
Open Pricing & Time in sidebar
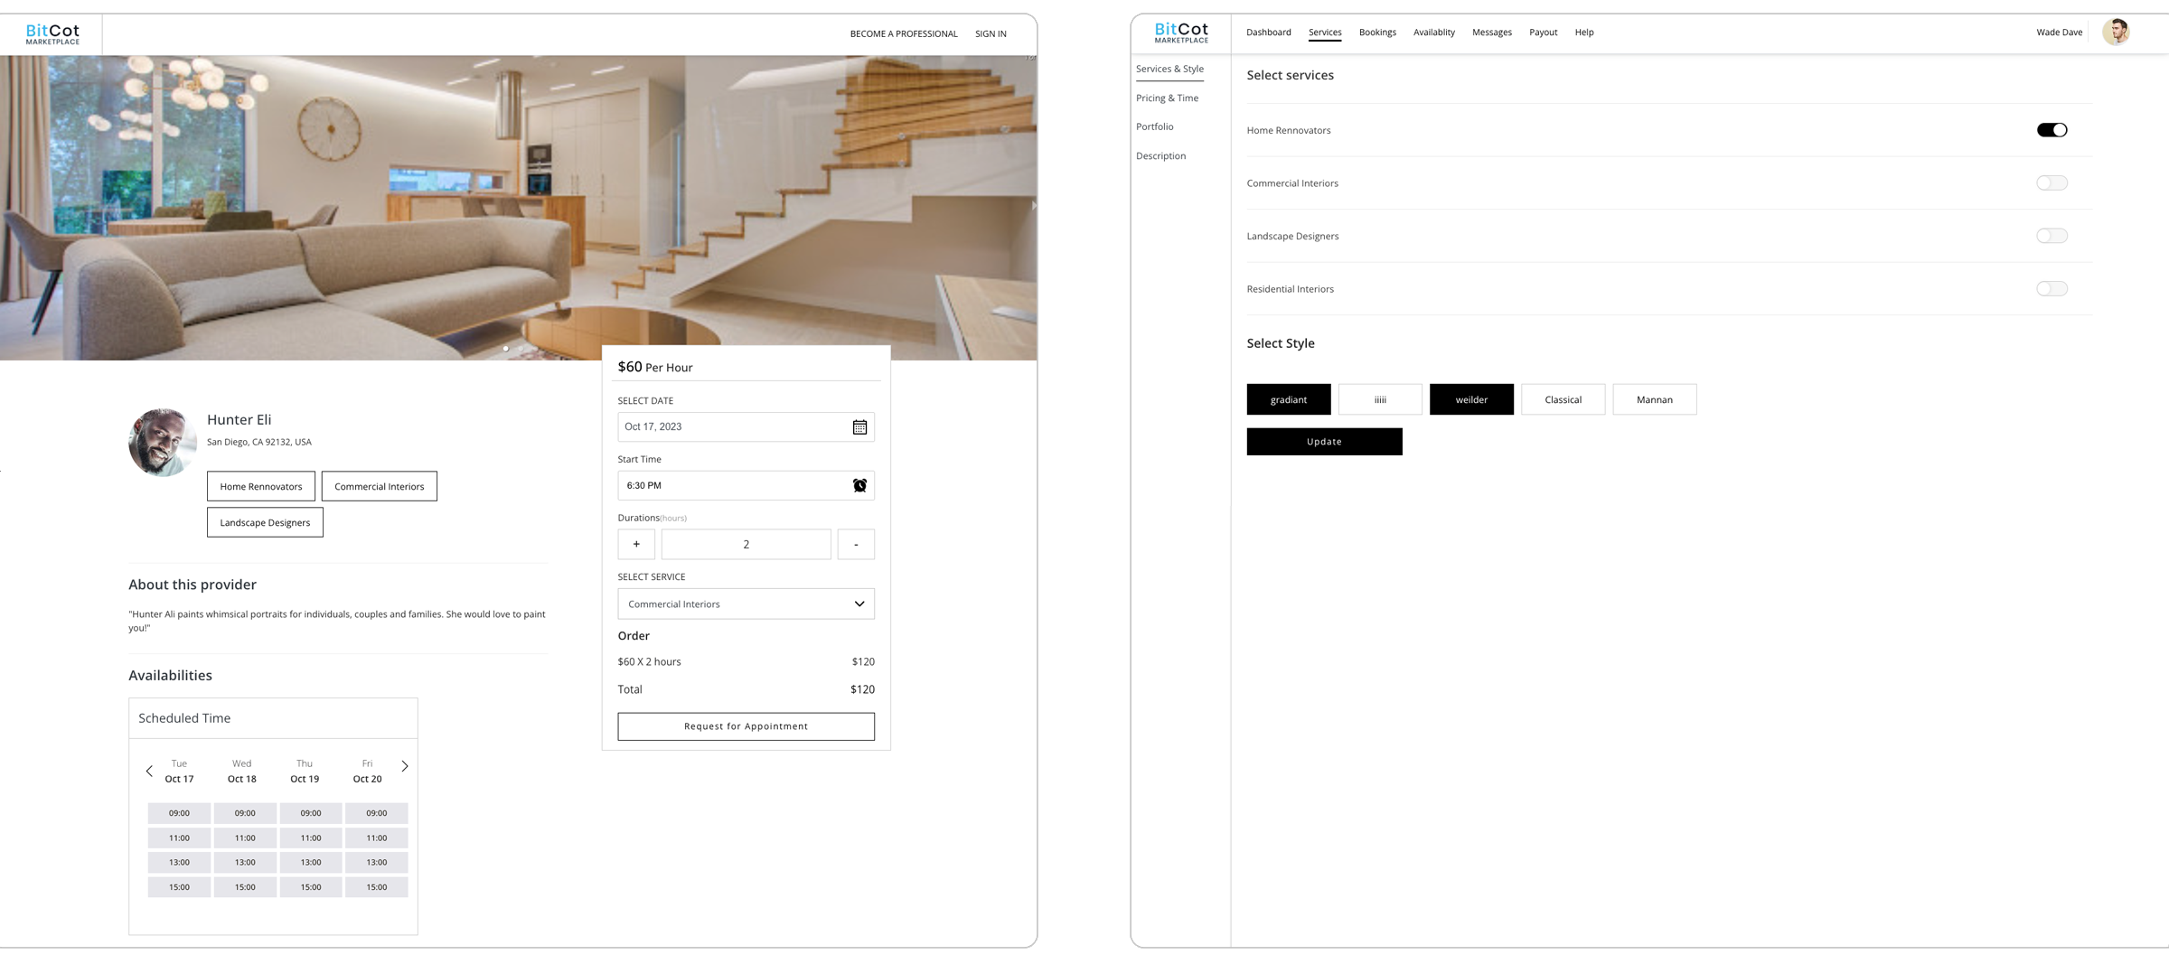click(x=1167, y=98)
